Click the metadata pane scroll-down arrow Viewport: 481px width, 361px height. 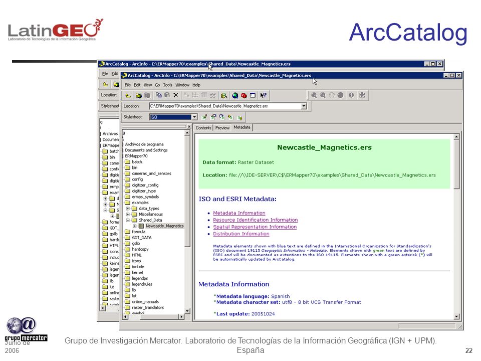457,316
